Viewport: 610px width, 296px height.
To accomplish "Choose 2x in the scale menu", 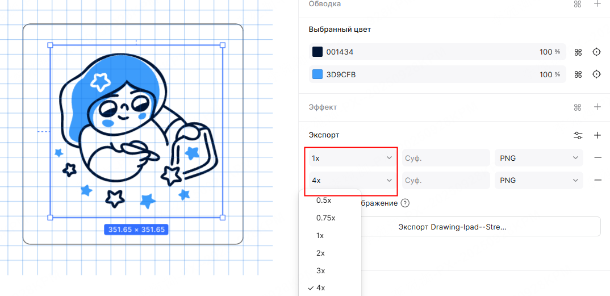I will (320, 253).
